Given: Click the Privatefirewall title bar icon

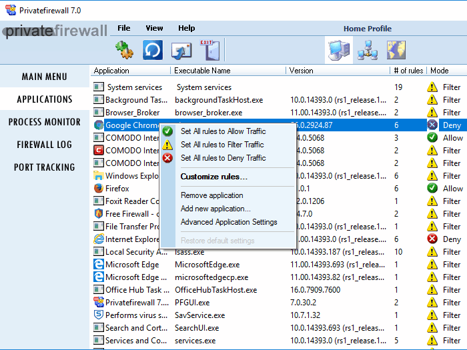Looking at the screenshot, I should [11, 10].
